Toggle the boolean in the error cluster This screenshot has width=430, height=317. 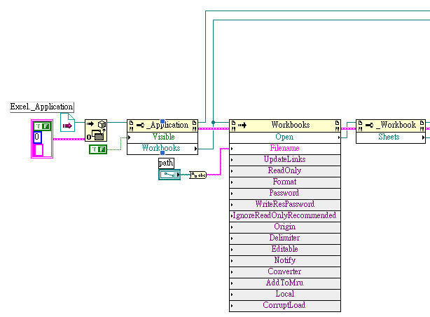[x=42, y=126]
